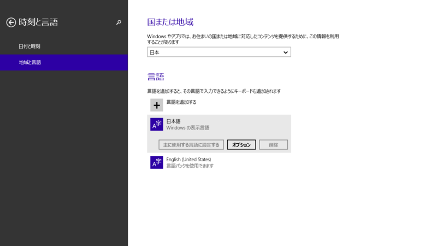Click the 言語 section heading
This screenshot has height=246, width=437.
click(156, 77)
